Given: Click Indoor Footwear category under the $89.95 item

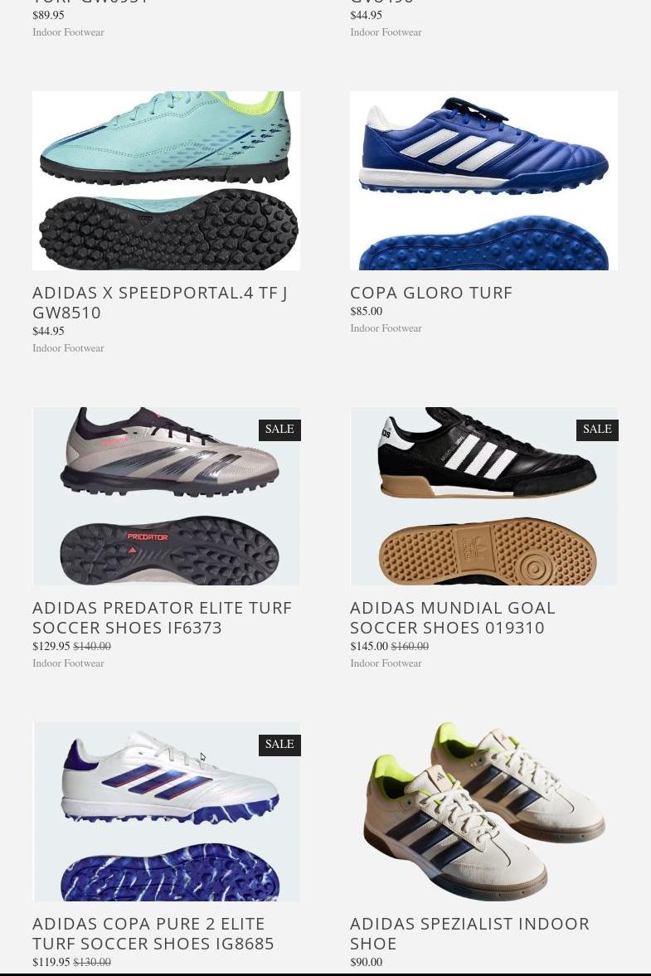Looking at the screenshot, I should pyautogui.click(x=69, y=32).
